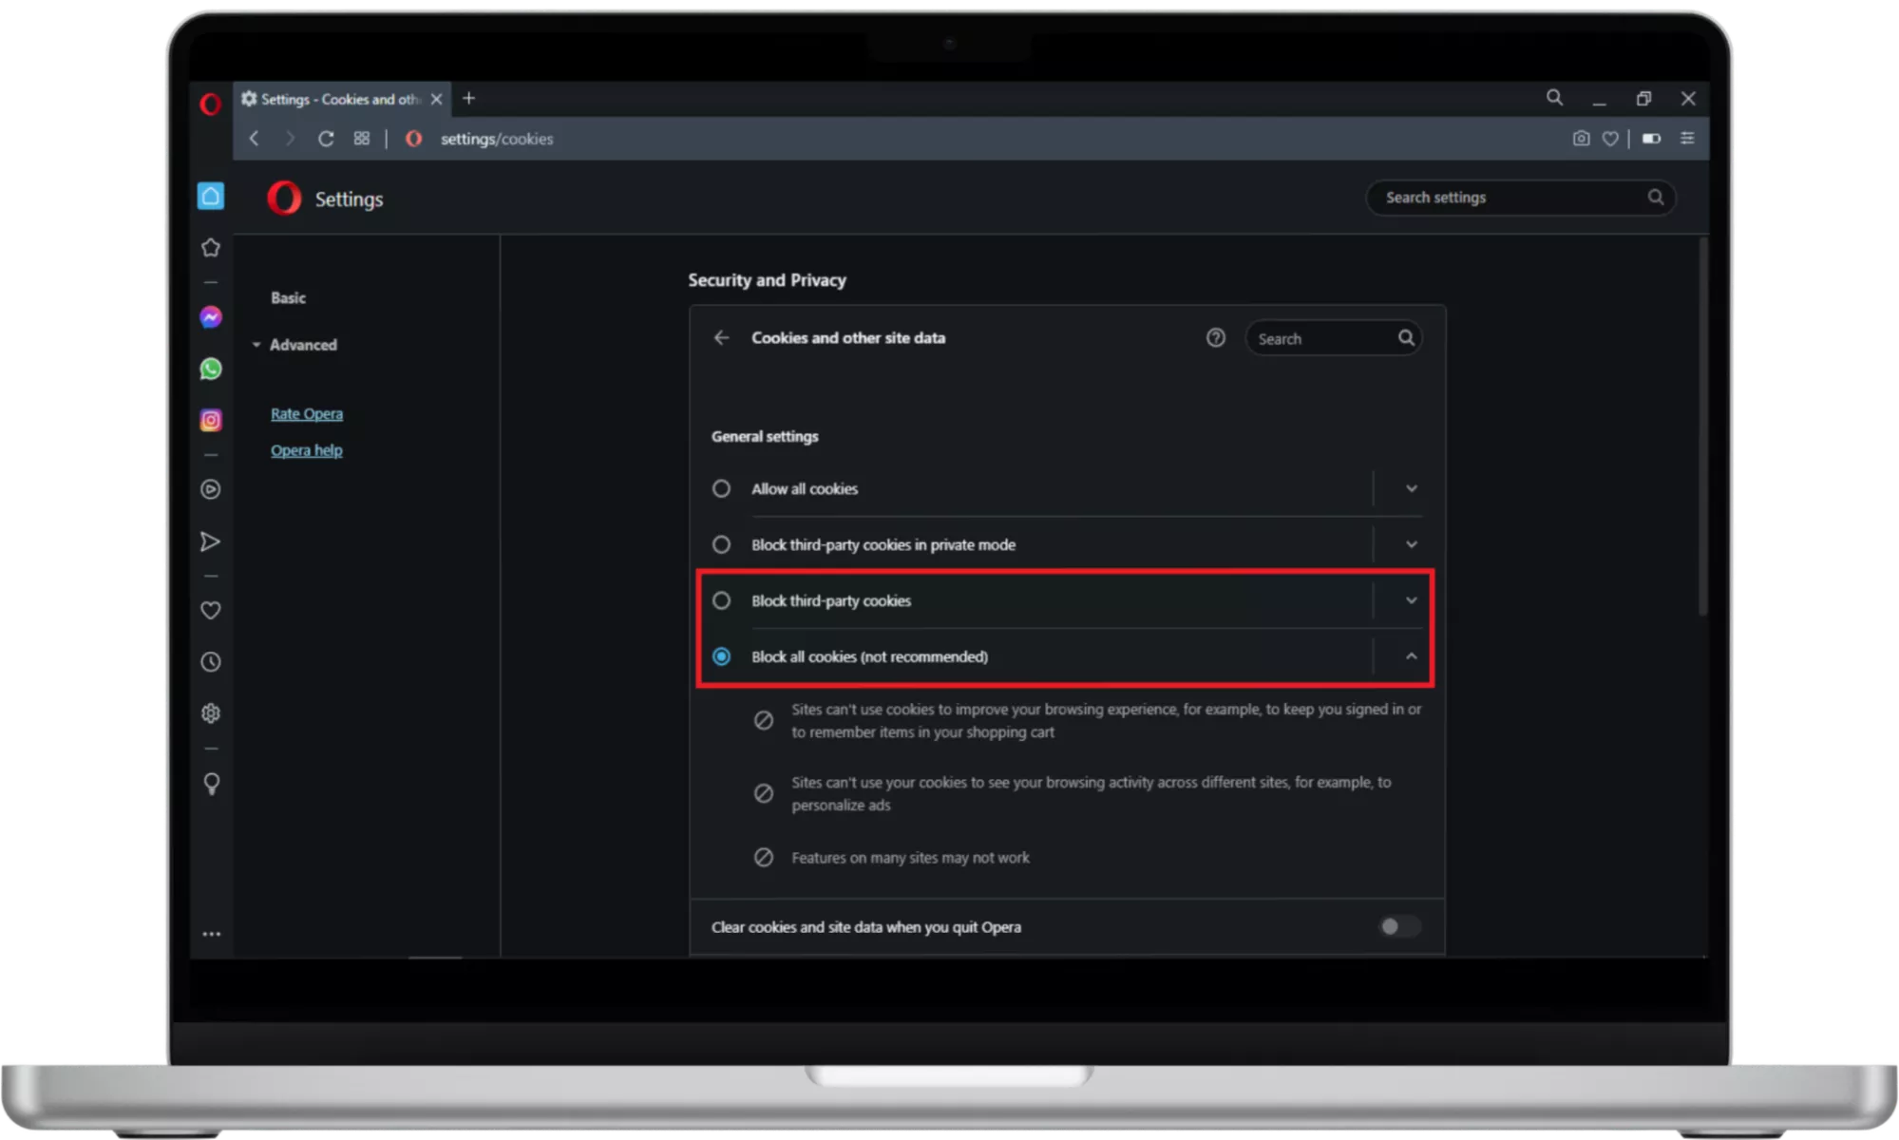Select Block third-party cookies option

(722, 600)
